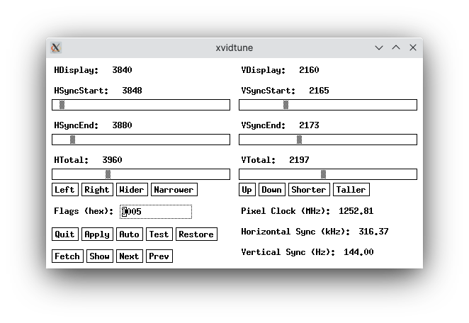This screenshot has width=469, height=323.
Task: Switch to the Next video mode
Action: [130, 256]
